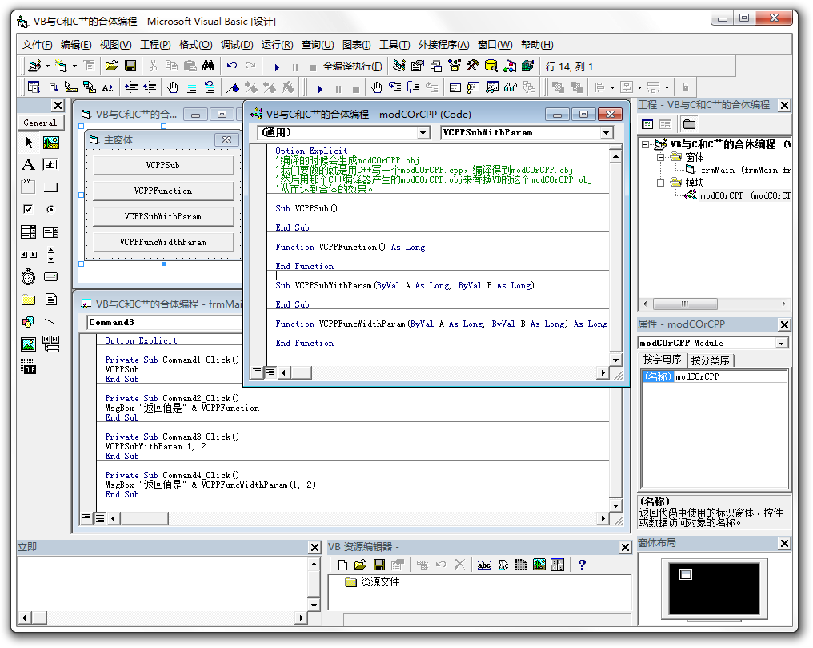Click Add Bitmap icon in Resource Editor
Viewport: 813px width, 648px height.
pyautogui.click(x=539, y=565)
